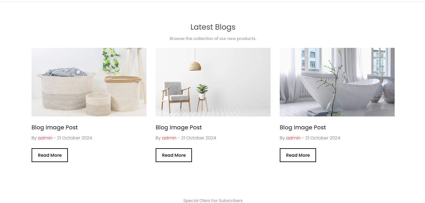
Task: Open the armchair and pendant lamp blog image
Action: pyautogui.click(x=213, y=82)
